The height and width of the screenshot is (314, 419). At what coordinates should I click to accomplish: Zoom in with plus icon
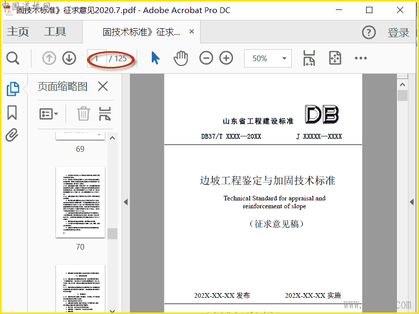[226, 58]
